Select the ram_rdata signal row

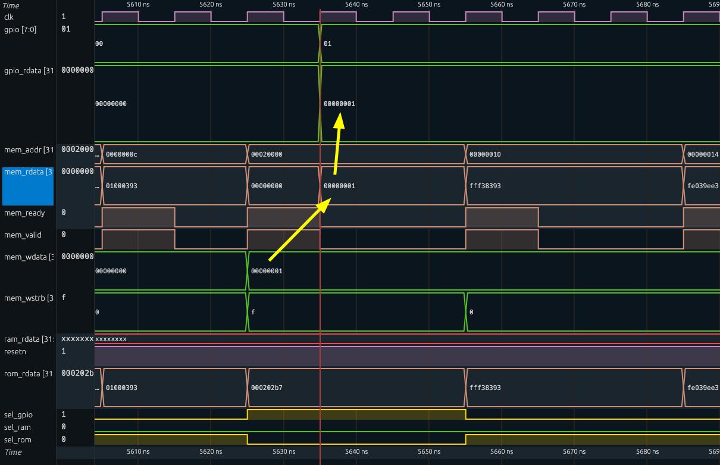(29, 339)
